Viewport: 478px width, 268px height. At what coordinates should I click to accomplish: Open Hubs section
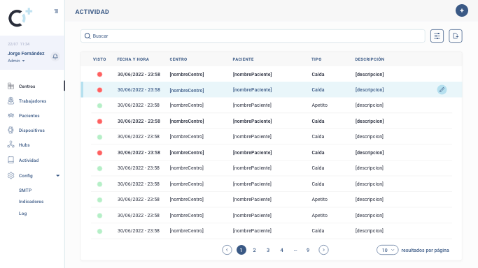pyautogui.click(x=24, y=145)
